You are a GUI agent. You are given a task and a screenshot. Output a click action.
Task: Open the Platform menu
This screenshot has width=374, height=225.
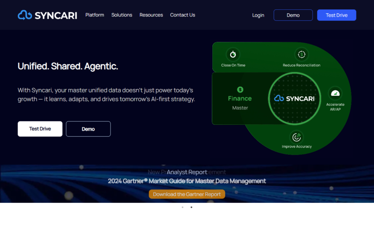point(95,15)
